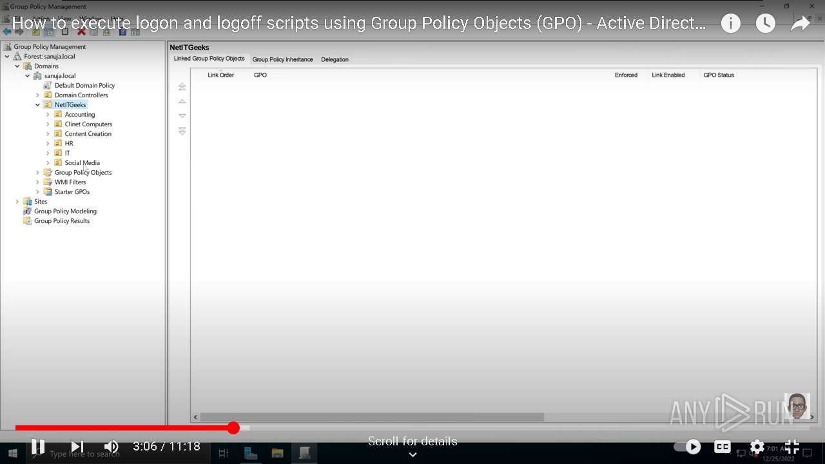Expand the Content Creation OU
825x464 pixels.
[48, 134]
